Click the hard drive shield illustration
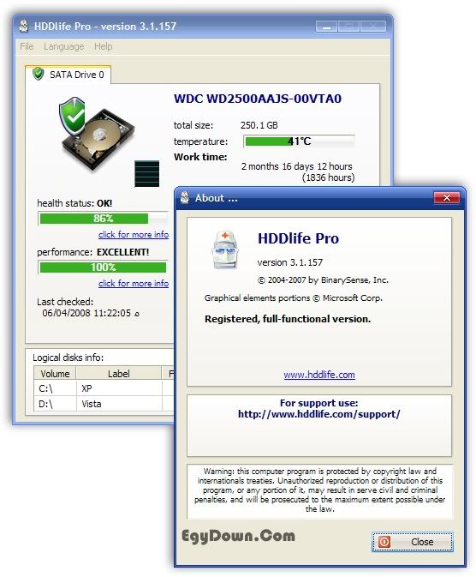Viewport: 476px width, 577px height. point(96,134)
